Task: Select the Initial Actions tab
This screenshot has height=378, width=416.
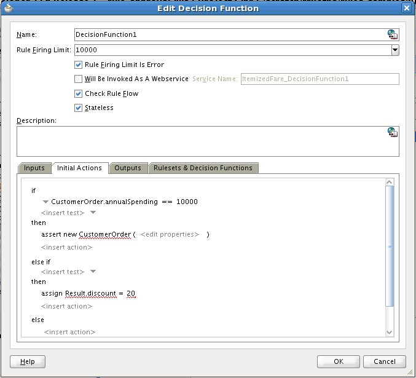Action: tap(79, 168)
